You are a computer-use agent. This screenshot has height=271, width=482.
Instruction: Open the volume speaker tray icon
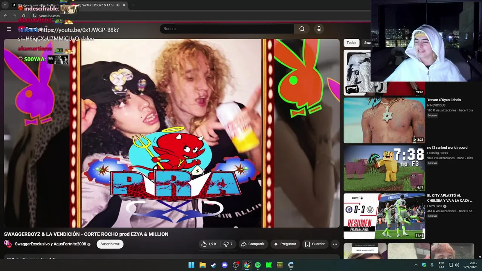click(457, 265)
